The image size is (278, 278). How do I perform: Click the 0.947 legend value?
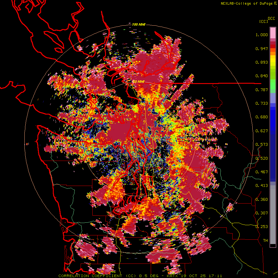[x=262, y=48]
